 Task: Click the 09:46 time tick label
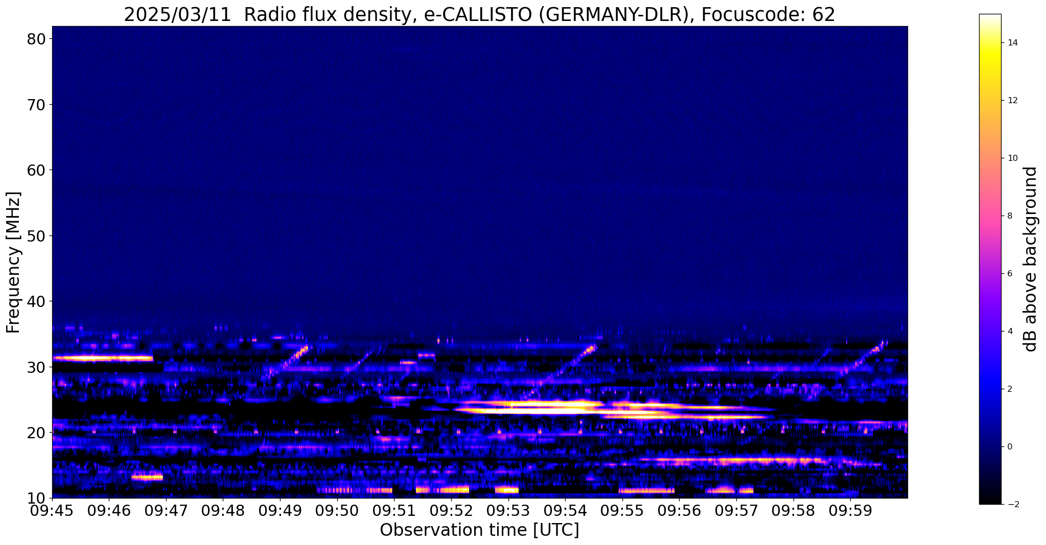[x=109, y=510]
